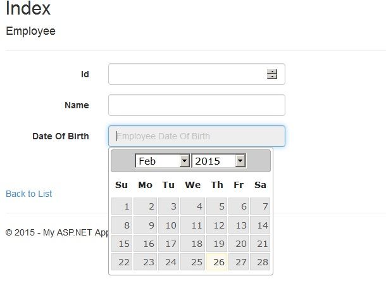
Task: Open the year dropdown showing 2015
Action: 218,161
